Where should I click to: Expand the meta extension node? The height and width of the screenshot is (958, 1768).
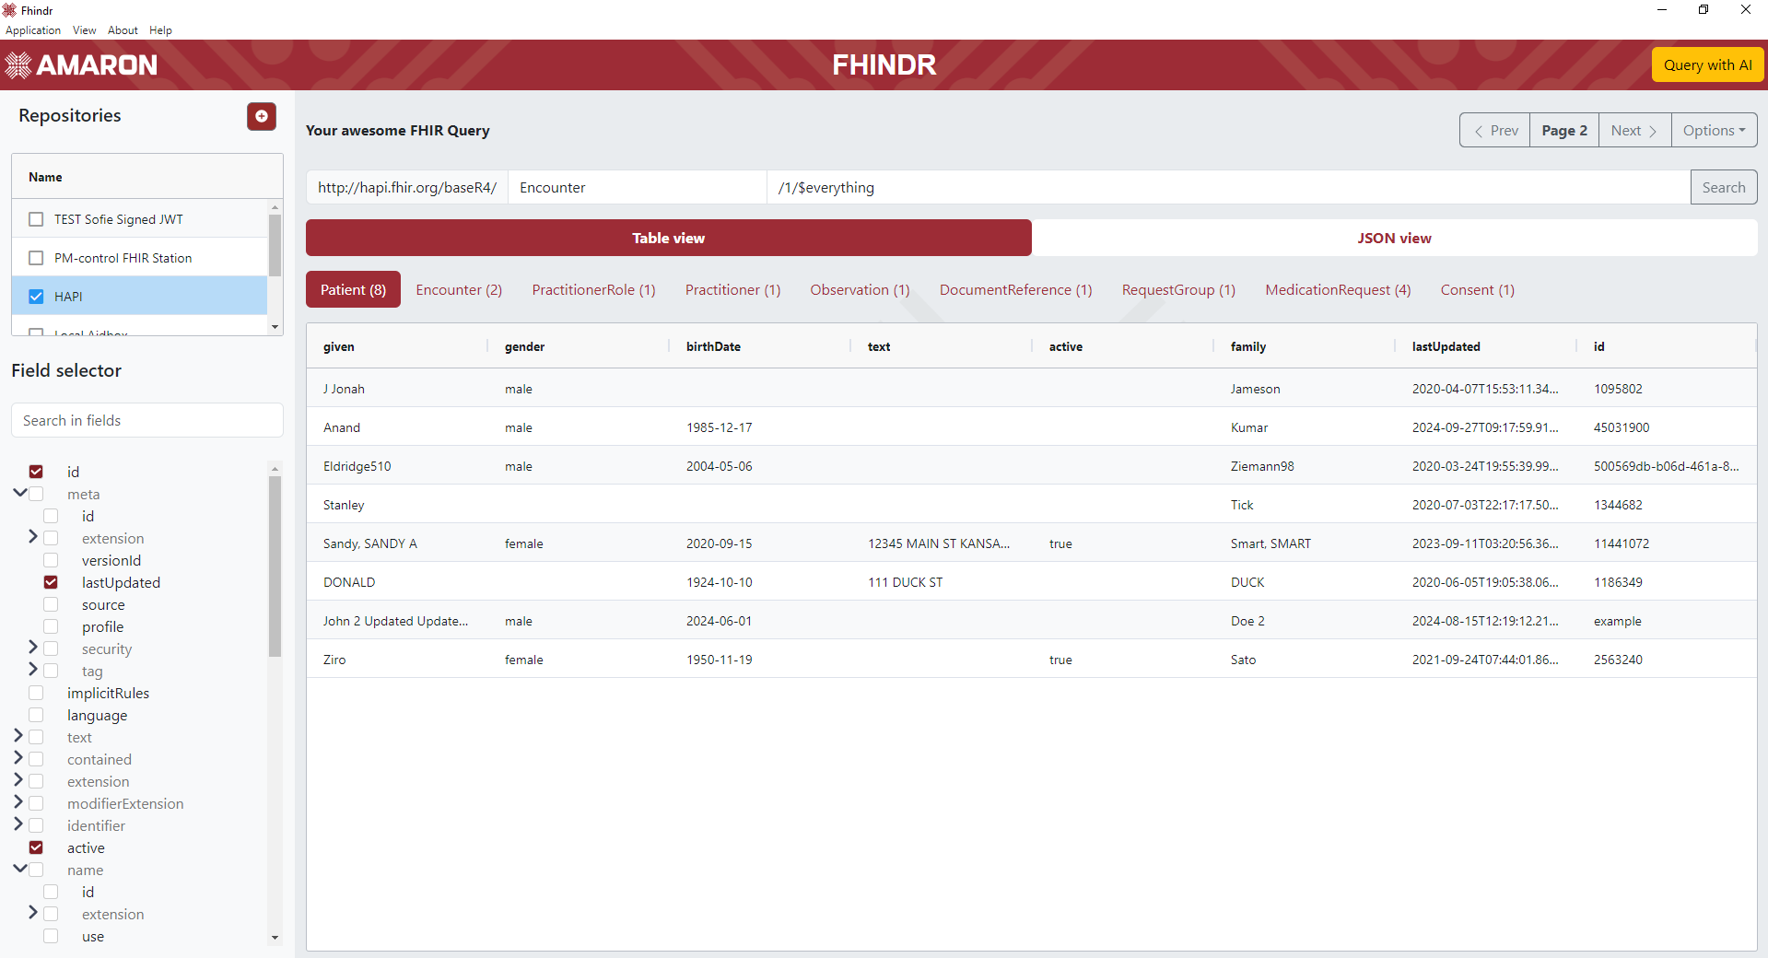pos(33,536)
